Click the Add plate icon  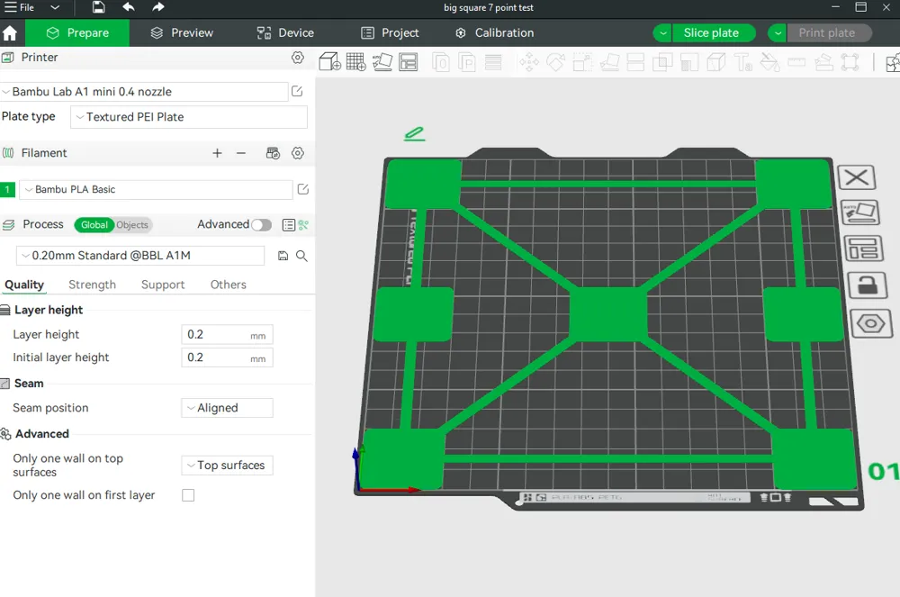coord(355,61)
